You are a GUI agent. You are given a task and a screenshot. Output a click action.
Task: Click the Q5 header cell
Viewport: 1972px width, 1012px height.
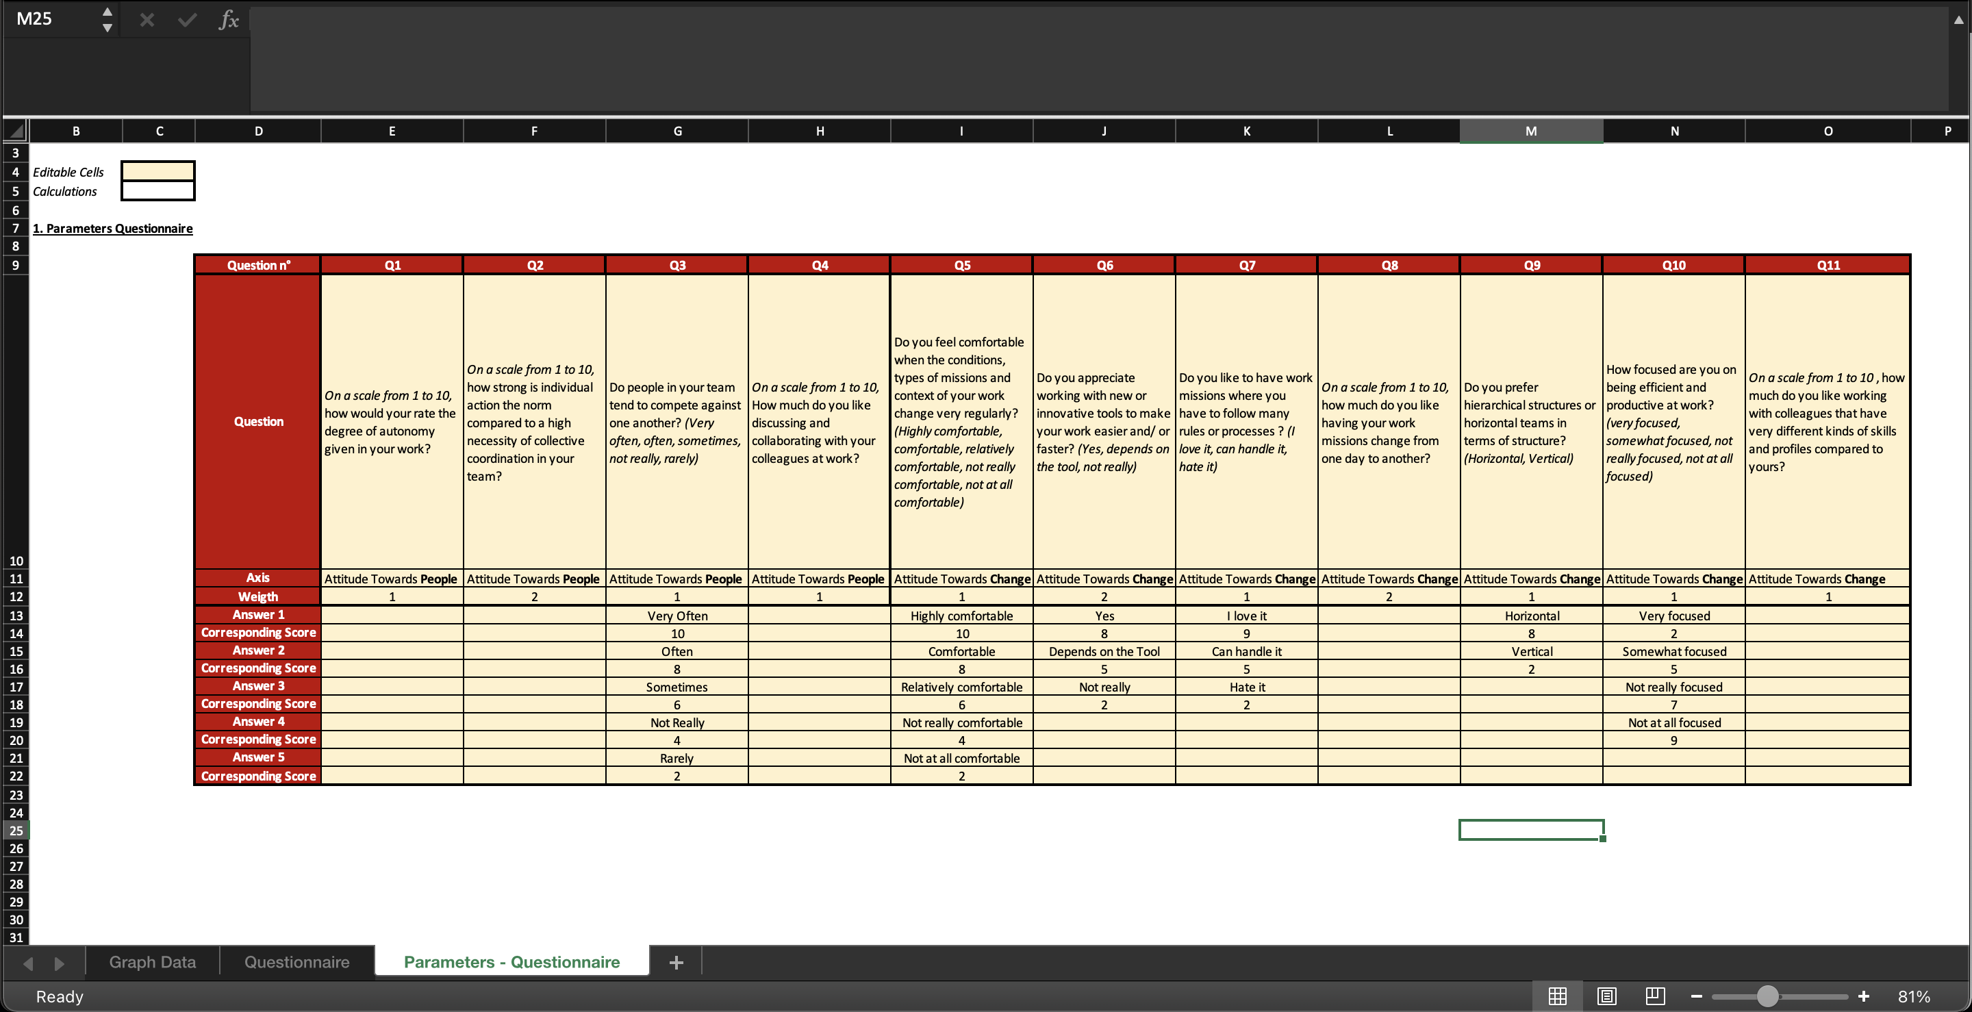[962, 265]
